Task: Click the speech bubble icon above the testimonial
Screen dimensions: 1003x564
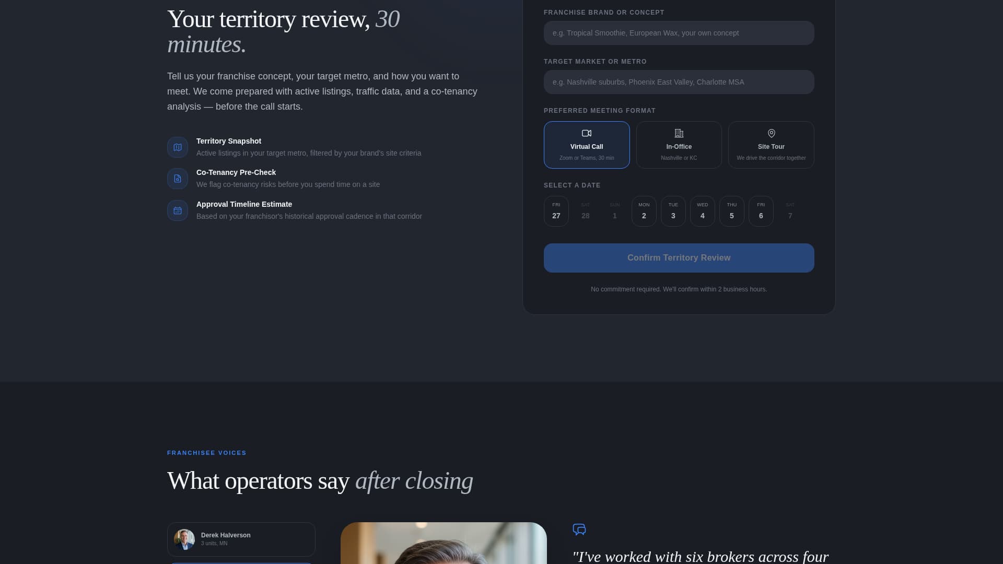Action: point(580,530)
